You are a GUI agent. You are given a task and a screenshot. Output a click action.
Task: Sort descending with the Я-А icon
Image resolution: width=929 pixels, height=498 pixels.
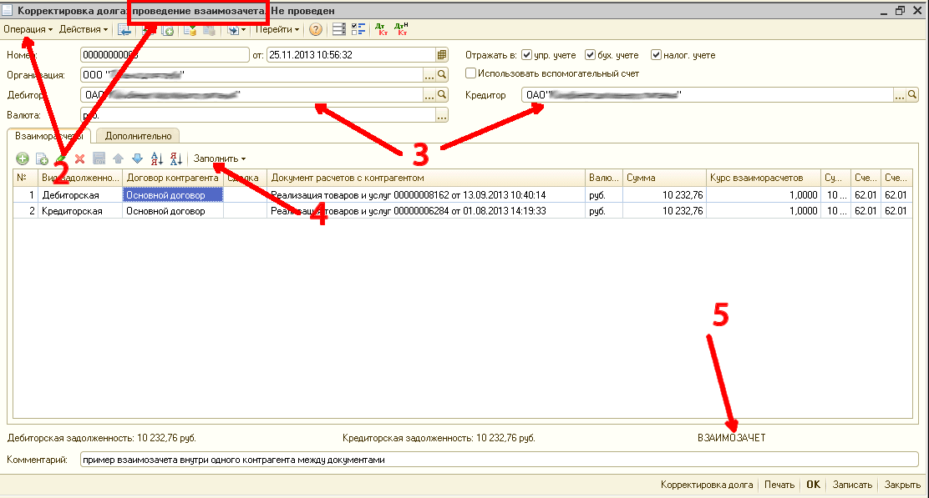click(x=176, y=158)
